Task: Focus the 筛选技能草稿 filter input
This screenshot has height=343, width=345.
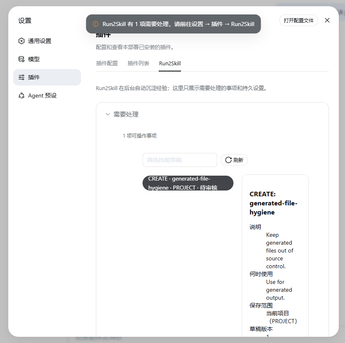Action: click(x=180, y=160)
